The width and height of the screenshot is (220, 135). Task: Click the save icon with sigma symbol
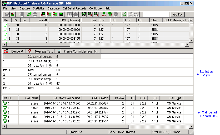(x=55, y=14)
